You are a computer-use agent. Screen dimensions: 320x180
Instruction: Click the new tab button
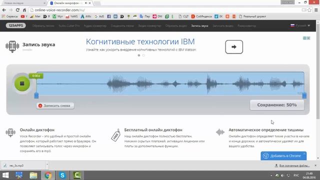point(97,3)
